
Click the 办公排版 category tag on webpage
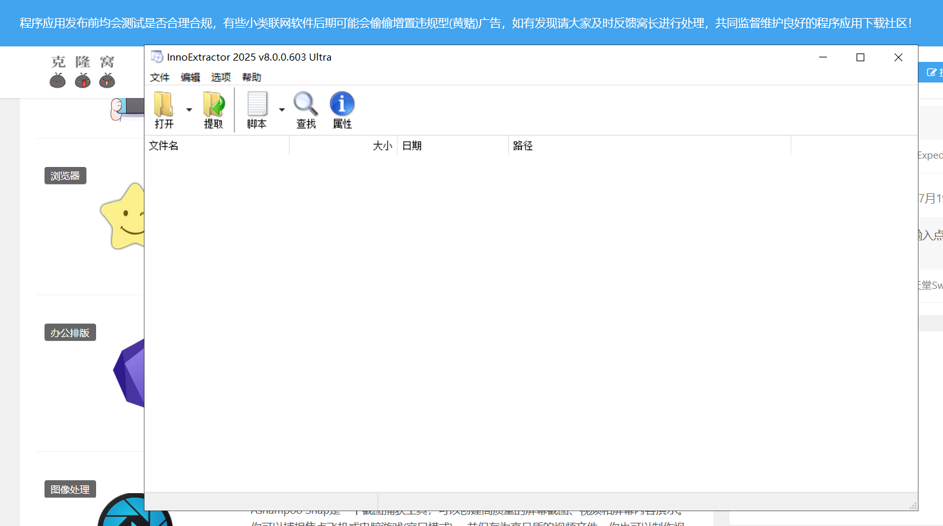coord(70,333)
